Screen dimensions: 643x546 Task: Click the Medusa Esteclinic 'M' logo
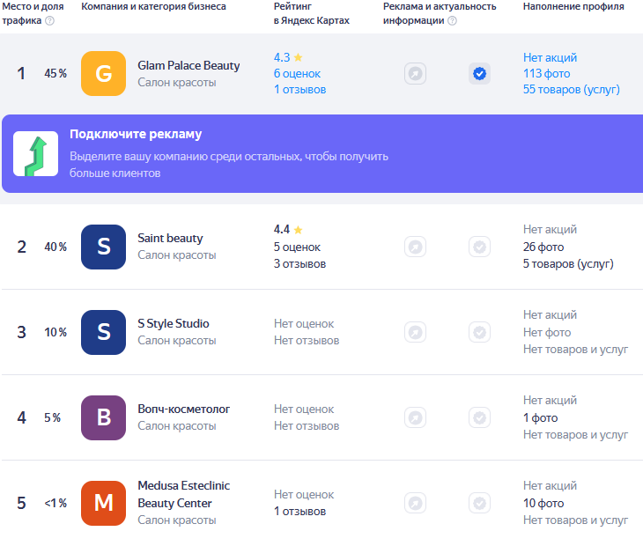pyautogui.click(x=103, y=503)
